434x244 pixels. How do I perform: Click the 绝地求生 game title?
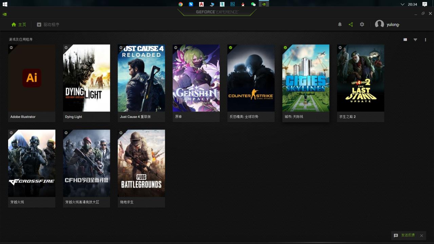coord(127,202)
